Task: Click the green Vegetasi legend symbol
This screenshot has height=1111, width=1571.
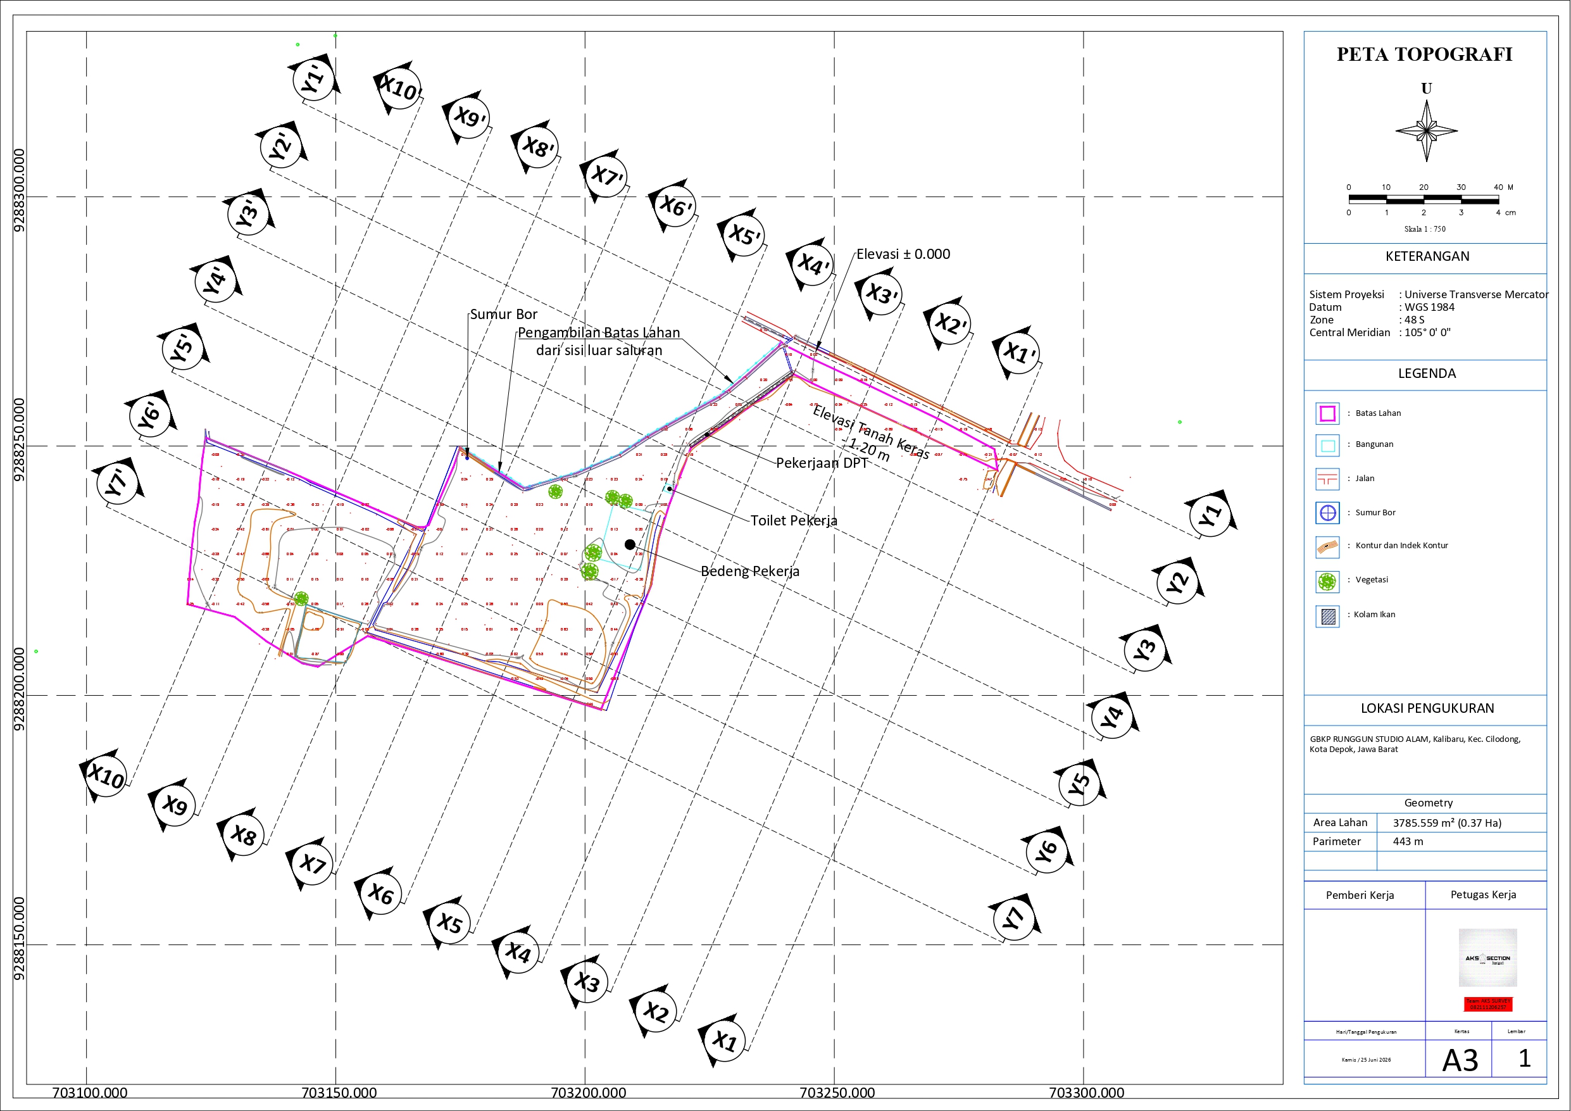Action: 1327,581
